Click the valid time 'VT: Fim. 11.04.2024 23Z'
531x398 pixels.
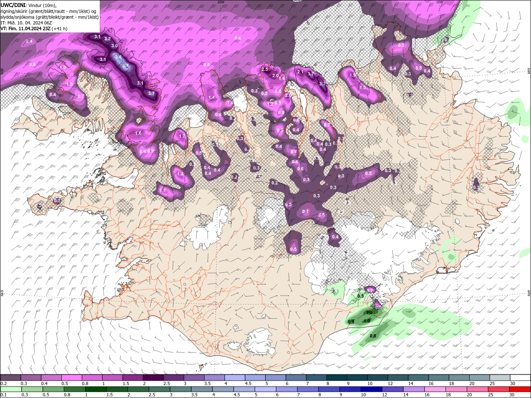click(x=26, y=29)
